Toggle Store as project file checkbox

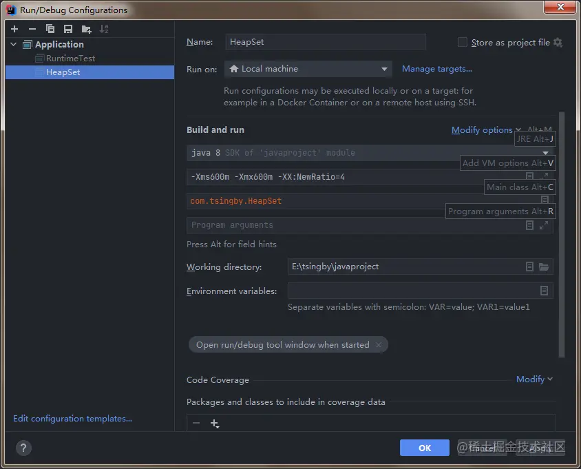tap(463, 42)
